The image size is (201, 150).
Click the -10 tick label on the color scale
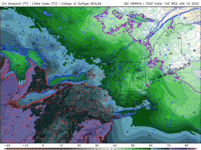pyautogui.click(x=25, y=145)
